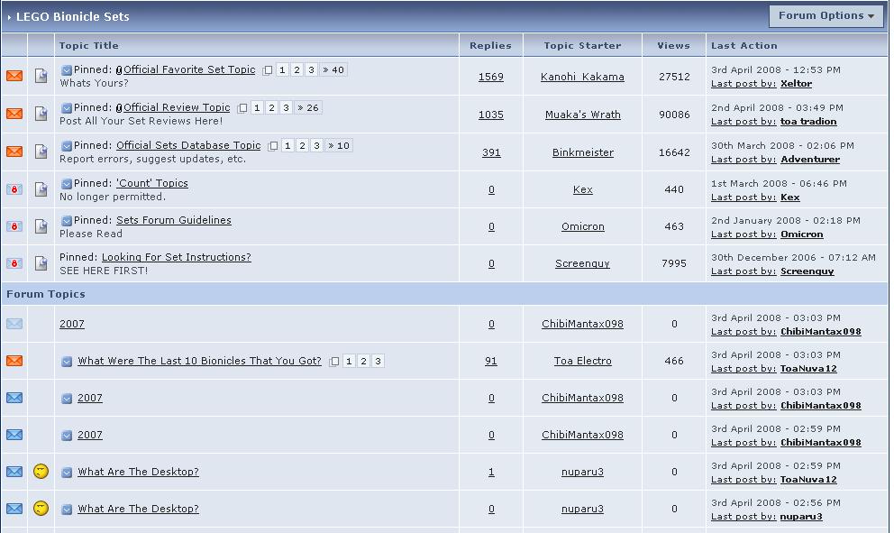Click the Last Action column header
This screenshot has width=894, height=533.
tap(744, 46)
